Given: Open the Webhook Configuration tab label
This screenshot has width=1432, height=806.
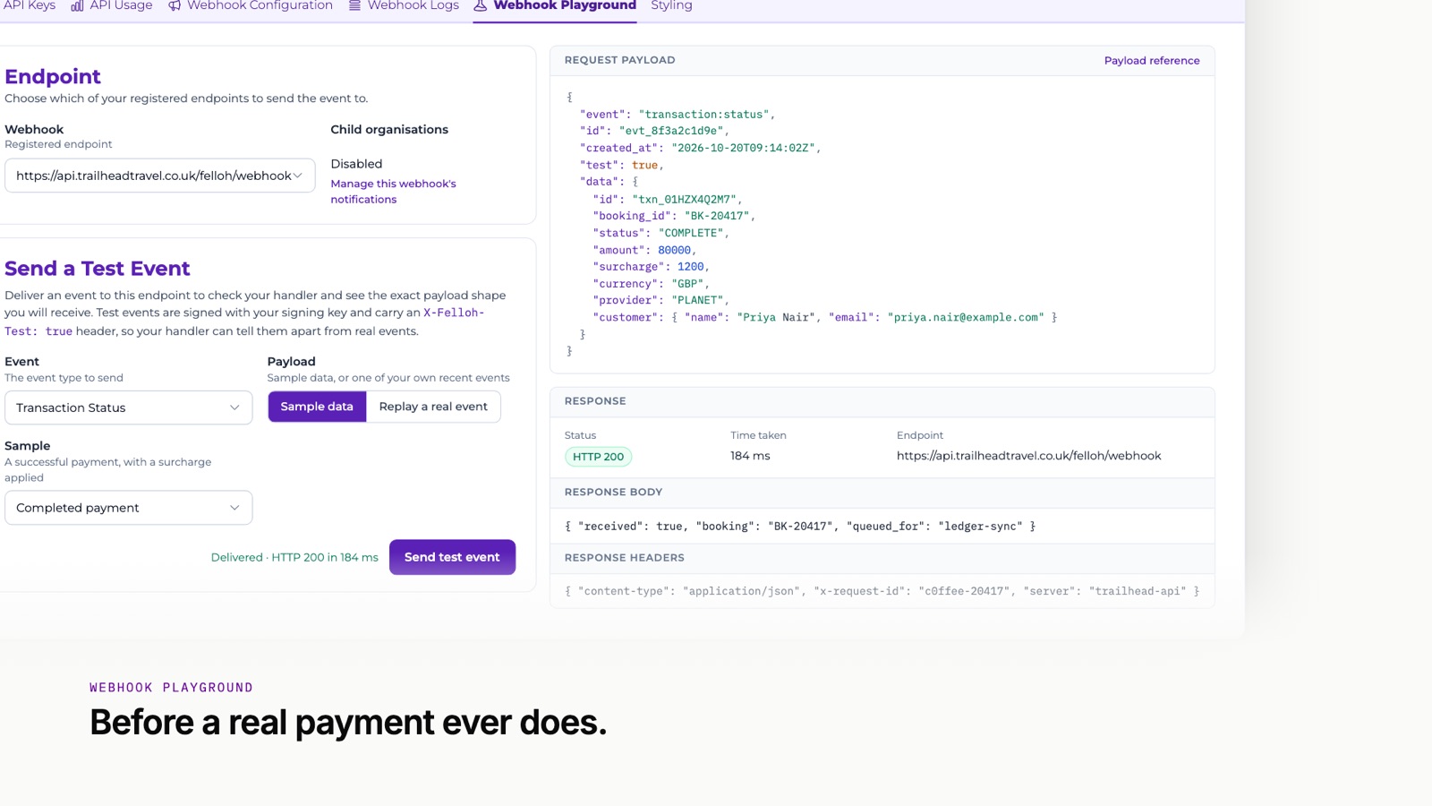Looking at the screenshot, I should click(x=260, y=5).
